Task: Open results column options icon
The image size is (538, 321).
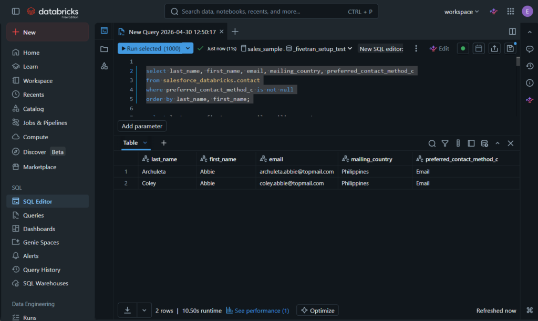Action: point(458,143)
